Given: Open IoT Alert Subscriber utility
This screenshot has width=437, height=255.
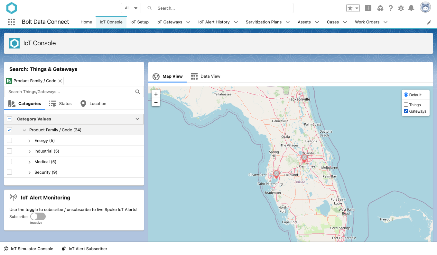Looking at the screenshot, I should 84,249.
